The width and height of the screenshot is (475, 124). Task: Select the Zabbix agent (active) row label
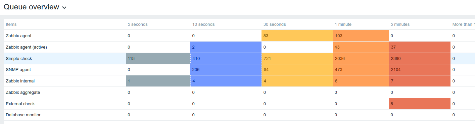pyautogui.click(x=26, y=47)
